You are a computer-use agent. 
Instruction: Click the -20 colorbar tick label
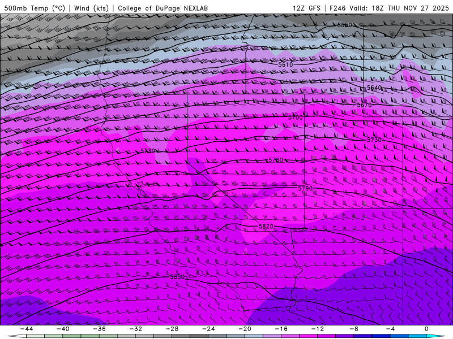[x=245, y=329]
